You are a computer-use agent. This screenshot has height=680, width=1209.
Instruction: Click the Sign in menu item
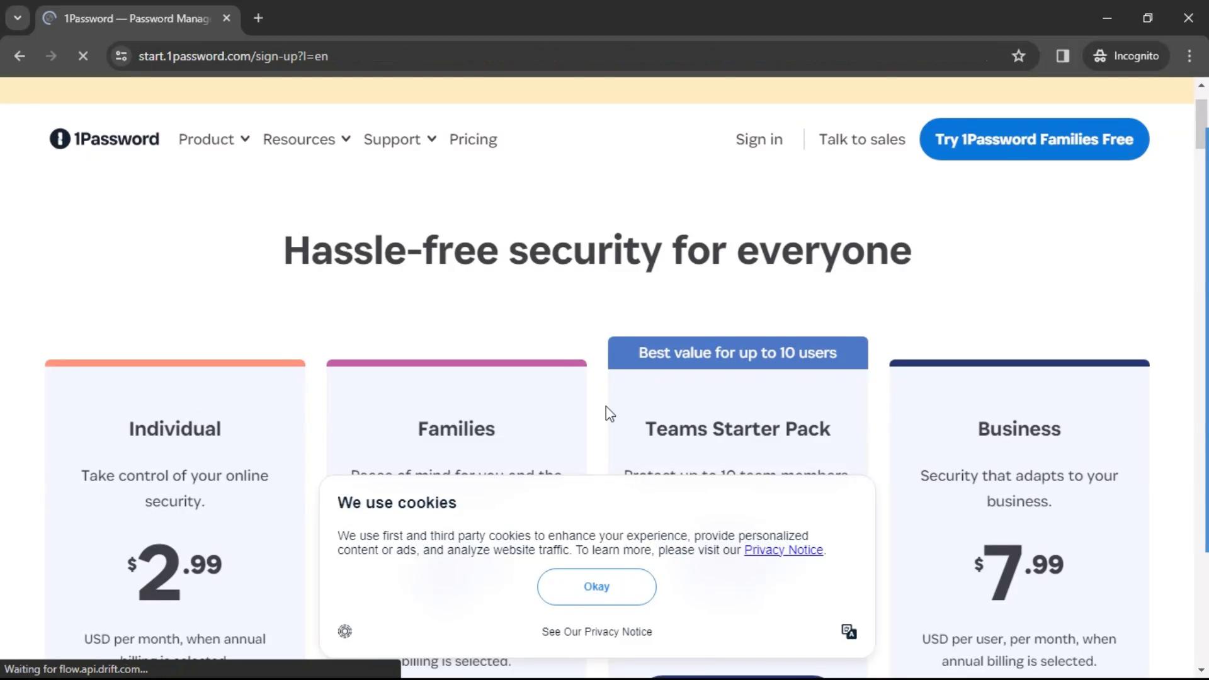tap(759, 139)
